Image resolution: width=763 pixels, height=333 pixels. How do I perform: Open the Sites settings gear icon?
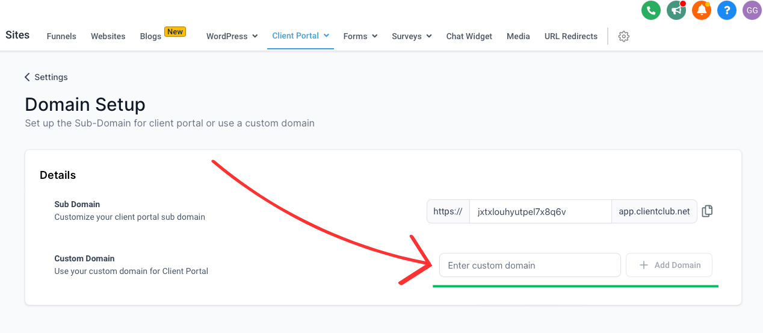[x=624, y=36]
